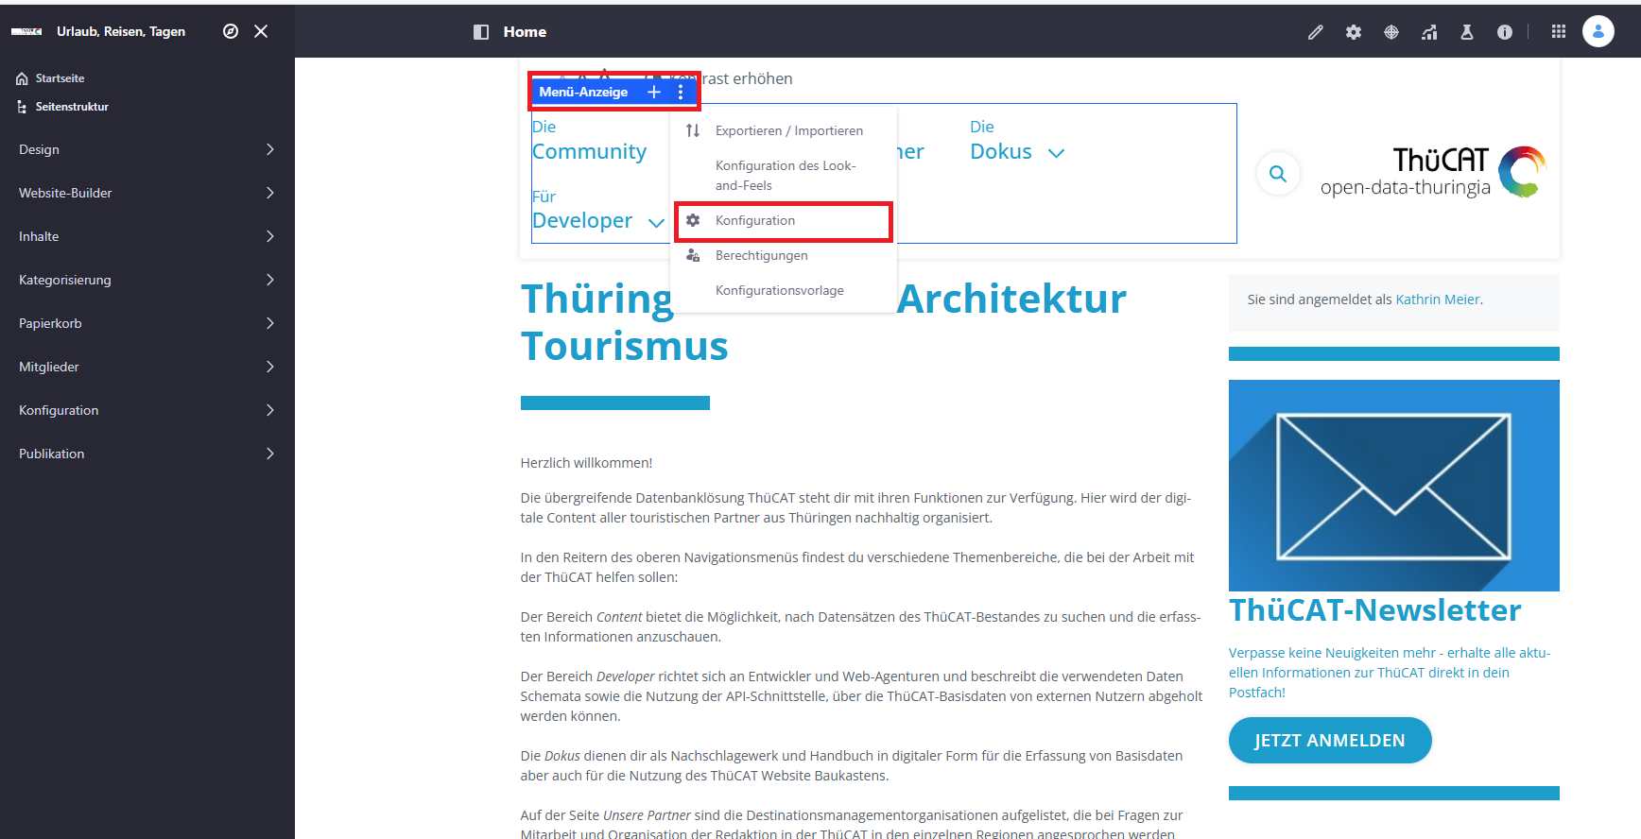Screen dimensions: 1641x839
Task: Click the Die Dokus navigation link
Action: pyautogui.click(x=1001, y=141)
